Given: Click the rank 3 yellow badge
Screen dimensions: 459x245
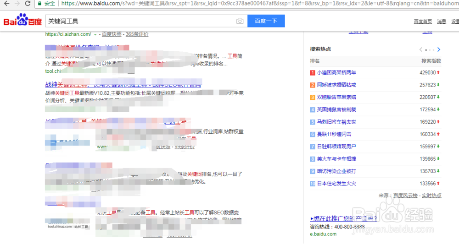Looking at the screenshot, I should point(312,97).
